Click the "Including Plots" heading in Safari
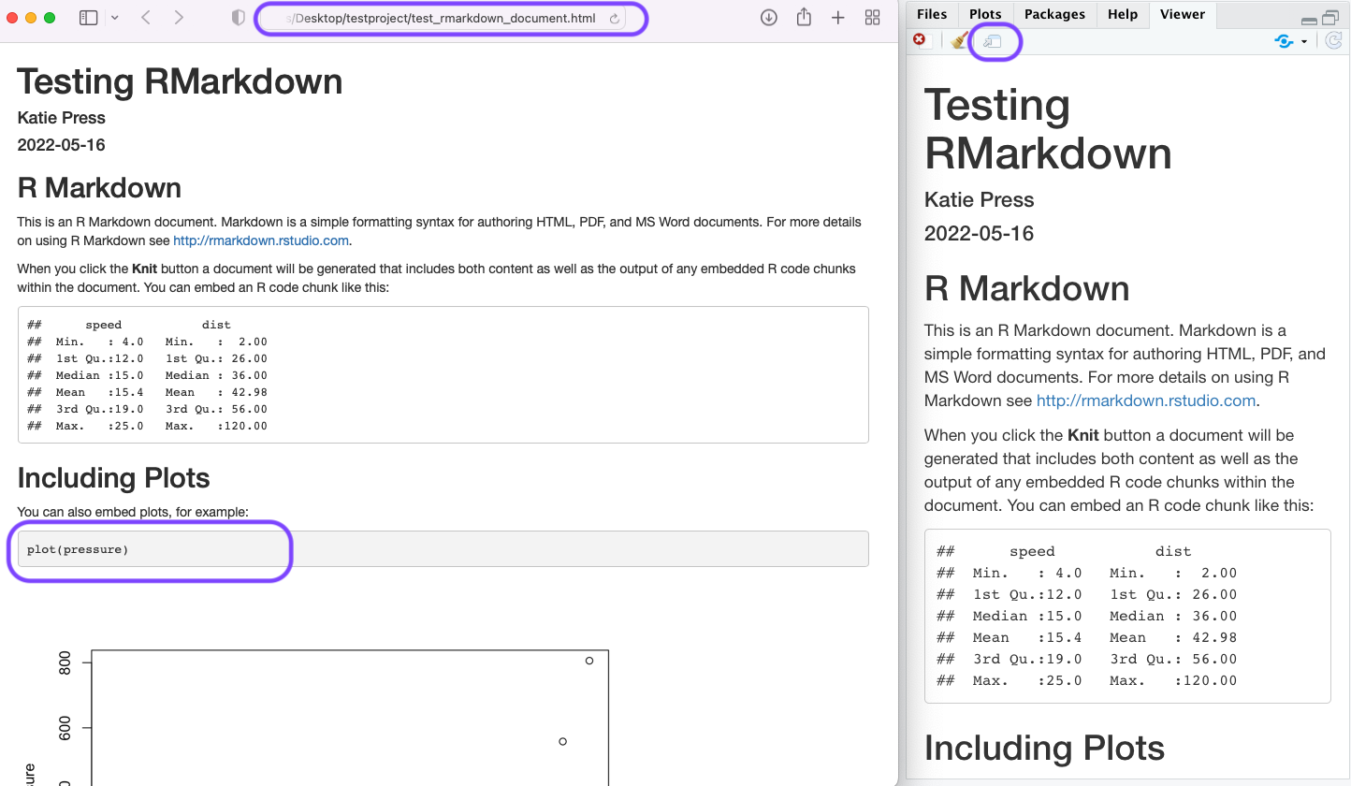This screenshot has width=1351, height=786. [x=114, y=478]
